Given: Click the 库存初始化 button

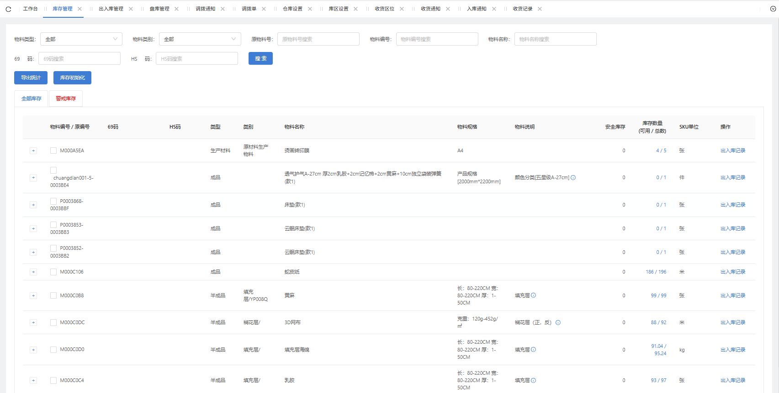Looking at the screenshot, I should 72,78.
